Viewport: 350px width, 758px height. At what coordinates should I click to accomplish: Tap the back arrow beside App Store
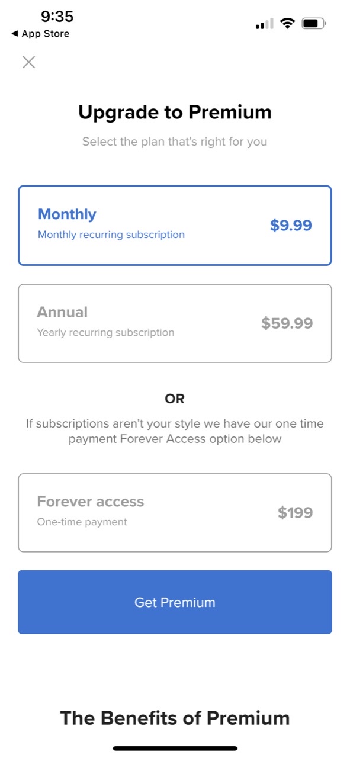point(14,34)
